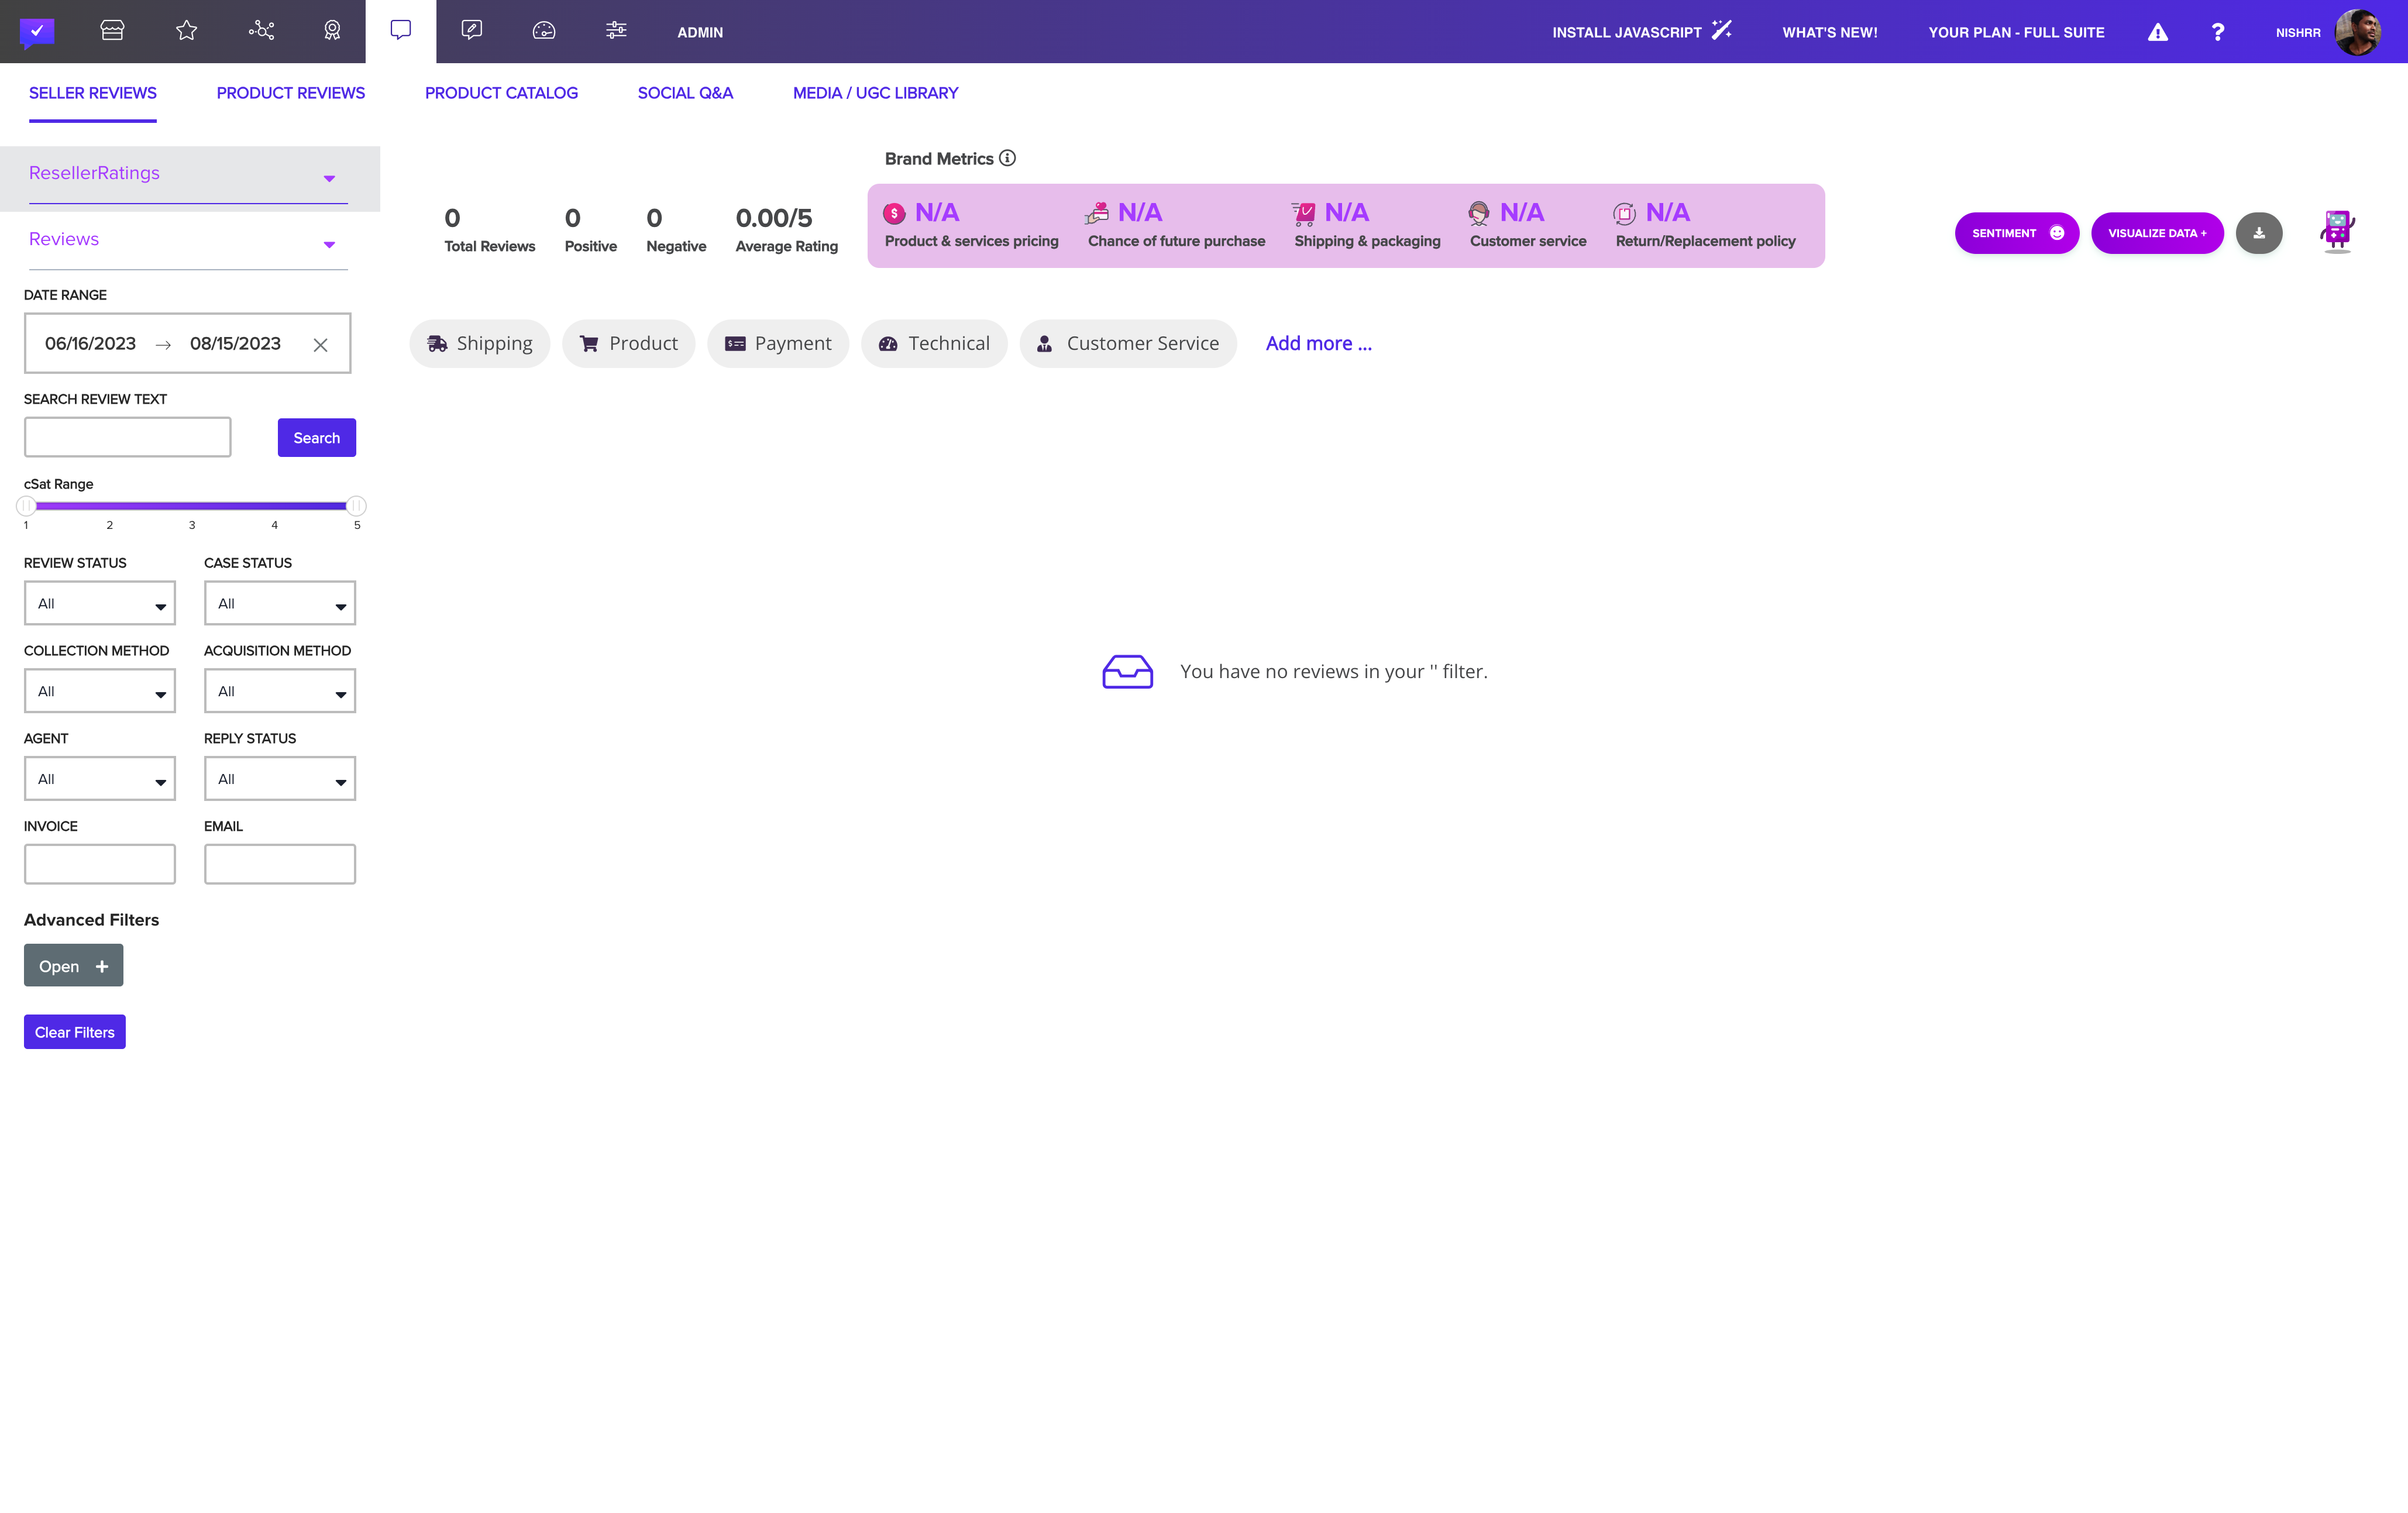The width and height of the screenshot is (2408, 1513).
Task: Click the Add more ... link
Action: pyautogui.click(x=1319, y=343)
